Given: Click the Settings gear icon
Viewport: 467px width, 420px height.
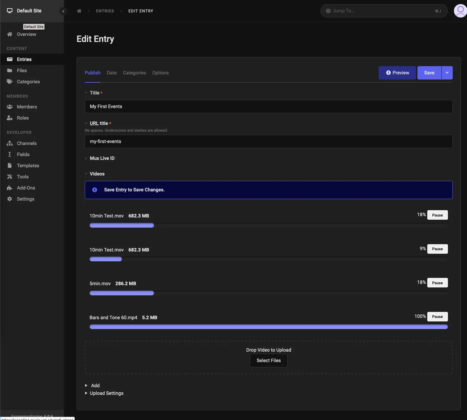Looking at the screenshot, I should (x=10, y=199).
